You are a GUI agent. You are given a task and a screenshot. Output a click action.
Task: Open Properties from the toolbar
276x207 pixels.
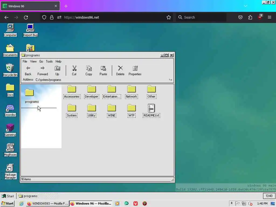135,71
